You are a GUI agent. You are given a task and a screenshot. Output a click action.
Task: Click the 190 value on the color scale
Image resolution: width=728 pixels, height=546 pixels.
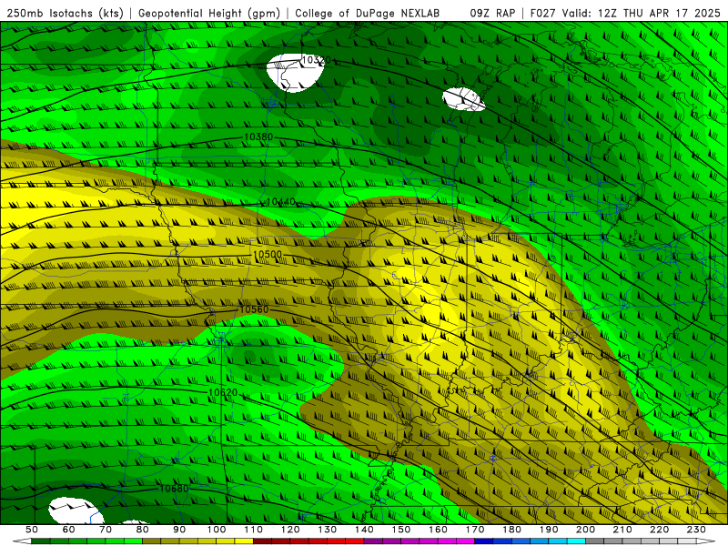tap(549, 530)
